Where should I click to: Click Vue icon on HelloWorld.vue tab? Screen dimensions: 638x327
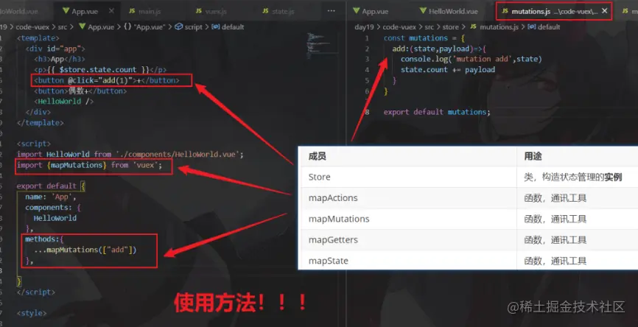[x=423, y=10]
